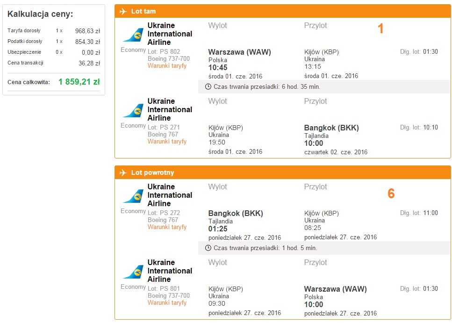Screen dimensions: 452x323
Task: Click the Kalkulacja ceny heading
Action: (40, 14)
